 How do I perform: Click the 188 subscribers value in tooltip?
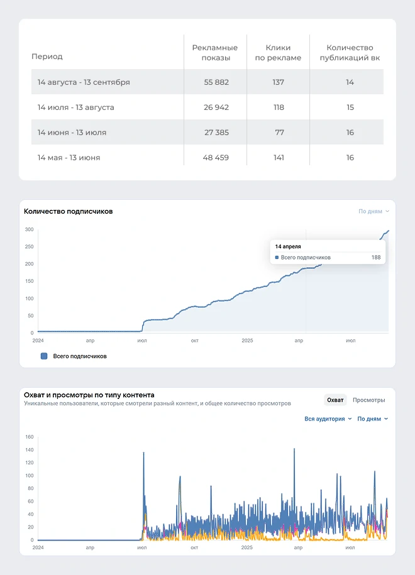click(375, 258)
